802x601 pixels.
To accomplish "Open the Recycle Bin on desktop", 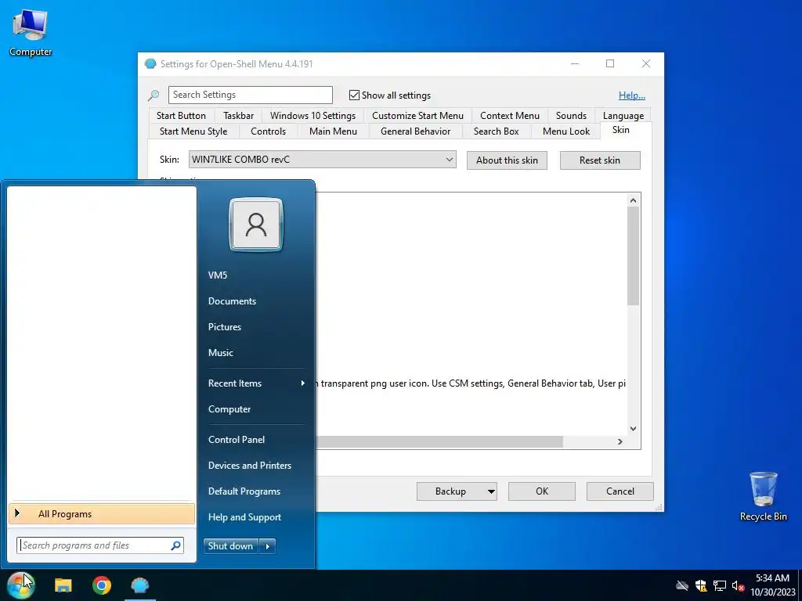I will click(x=763, y=495).
